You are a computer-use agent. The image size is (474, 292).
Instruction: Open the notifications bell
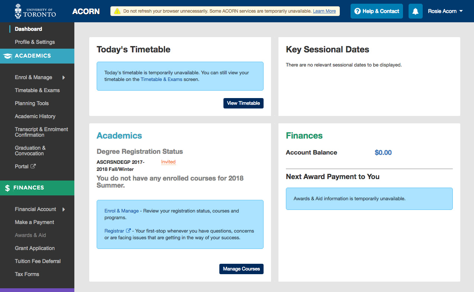coord(415,11)
